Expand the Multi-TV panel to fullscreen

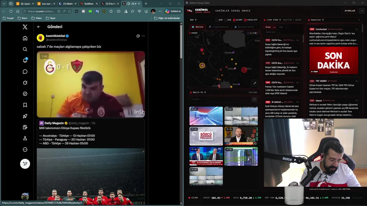click(254, 99)
